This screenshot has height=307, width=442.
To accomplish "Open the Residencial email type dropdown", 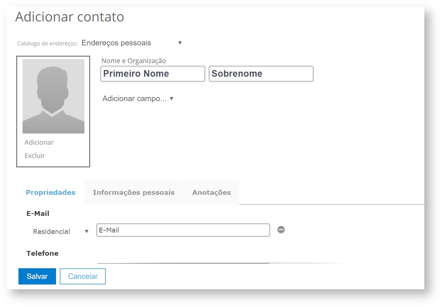I will [61, 231].
